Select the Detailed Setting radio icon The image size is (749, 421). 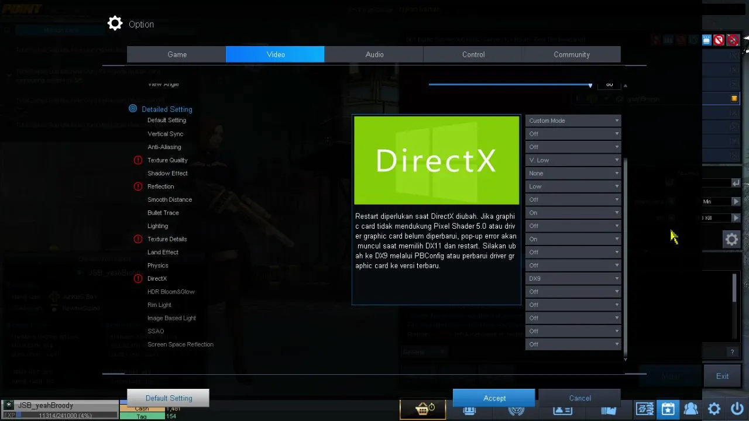coord(133,109)
